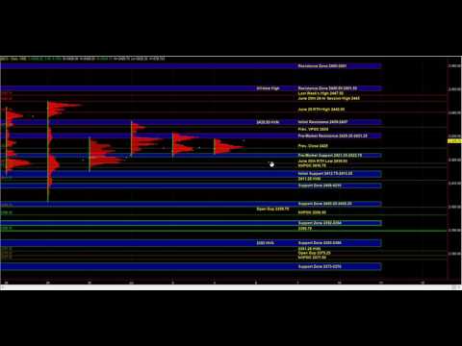Select the 2435.50 HVN label
The height and width of the screenshot is (346, 462).
(268, 122)
